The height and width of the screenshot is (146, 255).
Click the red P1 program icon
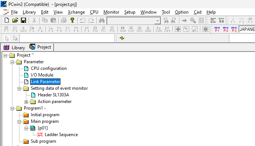click(217, 29)
